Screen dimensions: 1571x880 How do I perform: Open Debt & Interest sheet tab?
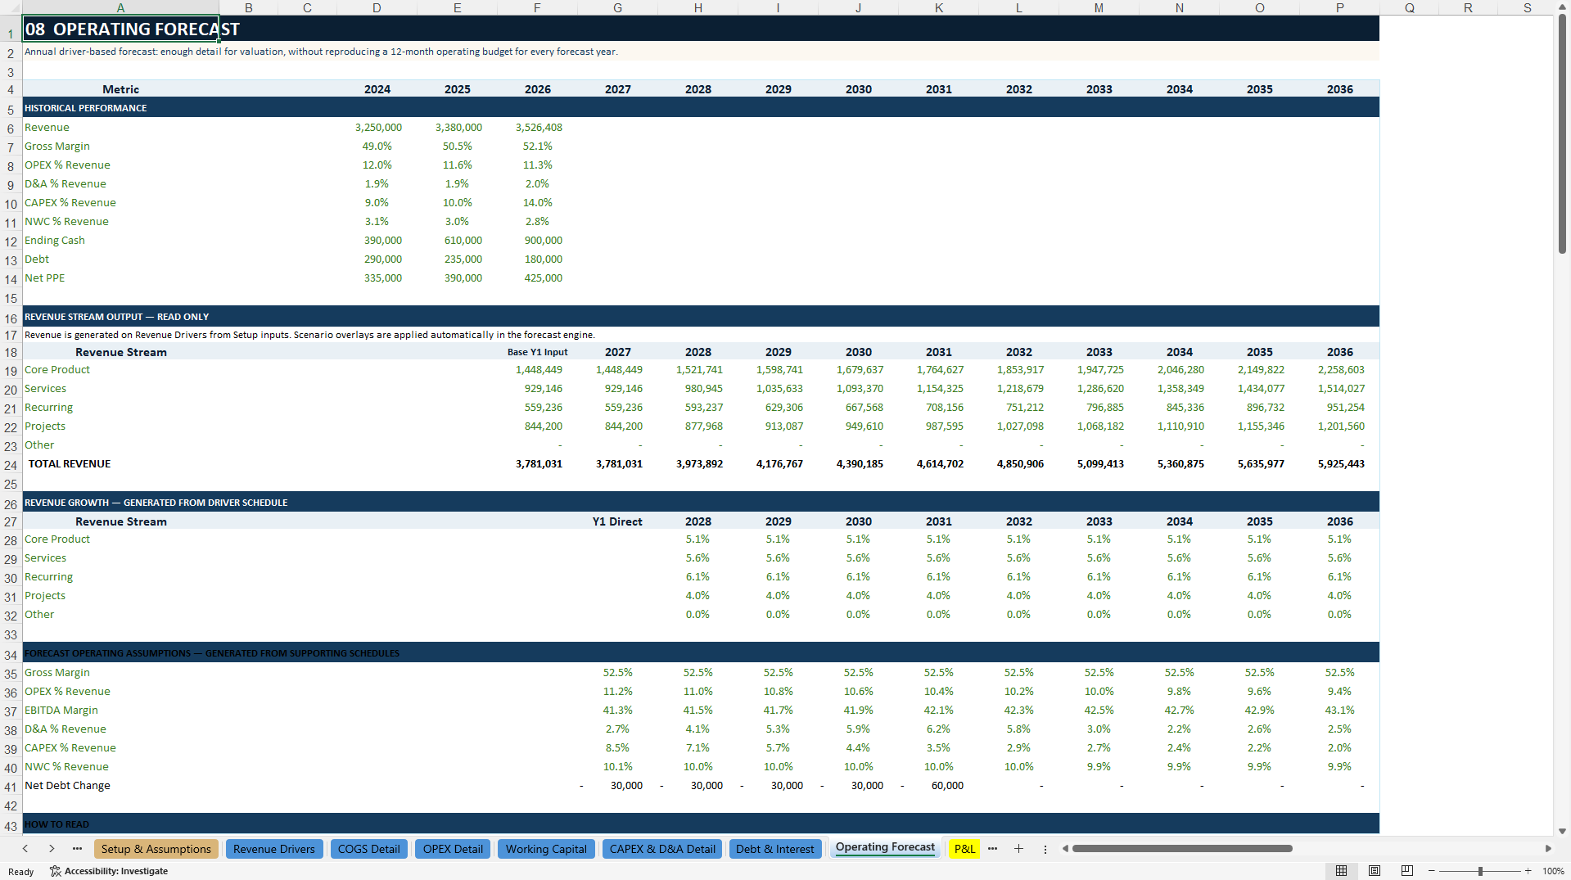[775, 849]
